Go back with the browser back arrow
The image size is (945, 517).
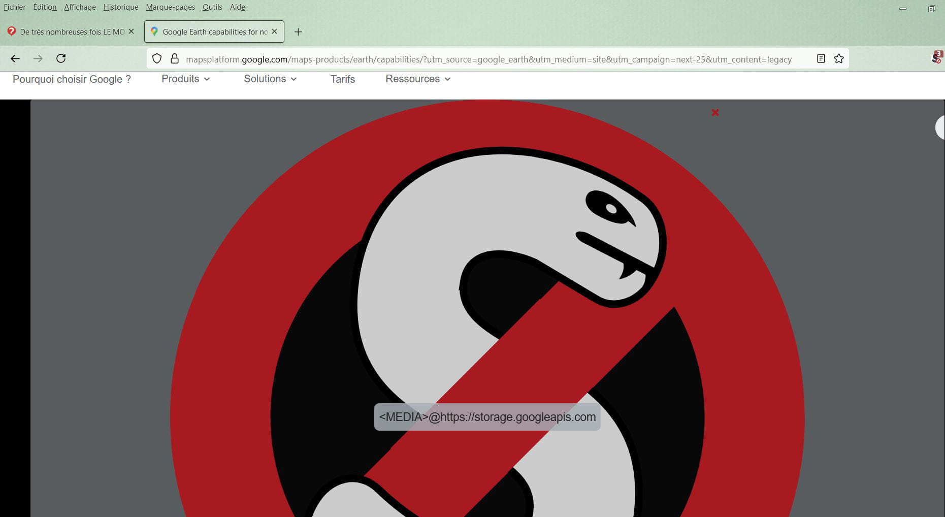coord(15,58)
